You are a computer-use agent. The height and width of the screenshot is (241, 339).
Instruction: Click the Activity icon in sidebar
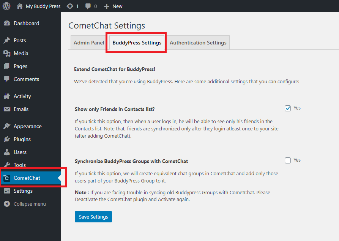[x=7, y=96]
